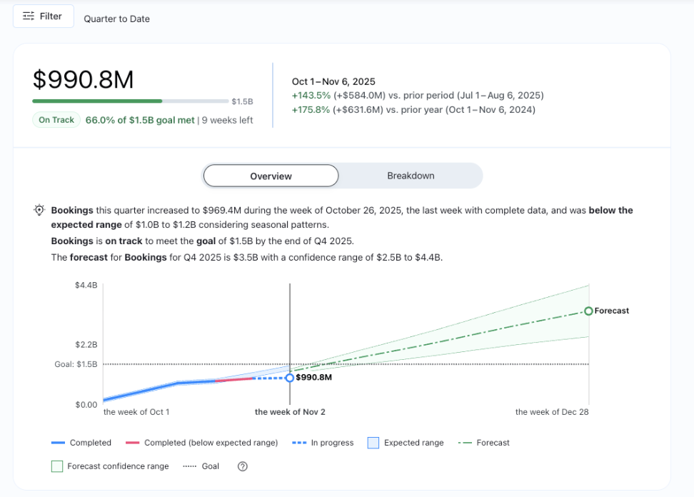
Task: Toggle the Expected range legend swatch
Action: point(373,443)
